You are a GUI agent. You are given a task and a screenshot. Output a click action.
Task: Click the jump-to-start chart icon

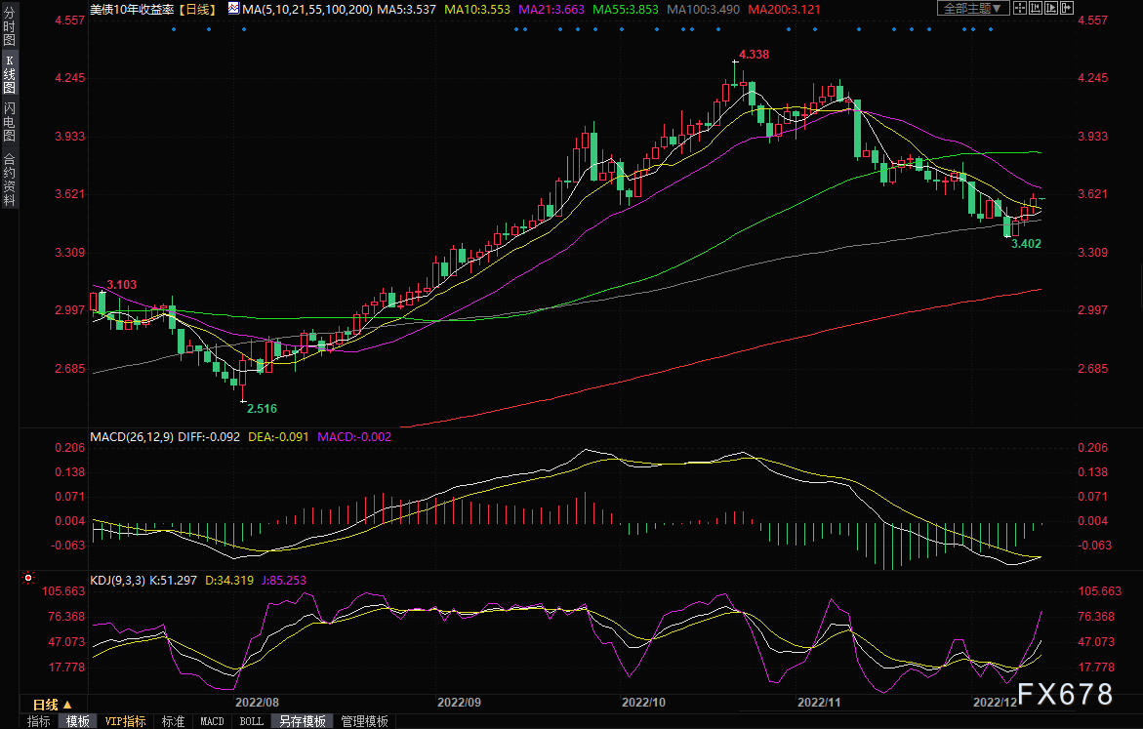[1035, 8]
